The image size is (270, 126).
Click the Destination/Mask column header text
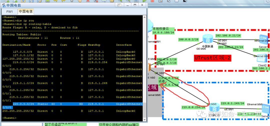(16, 45)
